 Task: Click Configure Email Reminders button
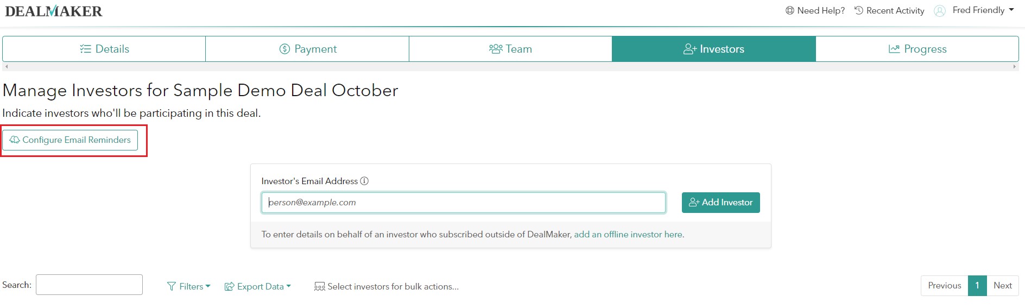70,140
